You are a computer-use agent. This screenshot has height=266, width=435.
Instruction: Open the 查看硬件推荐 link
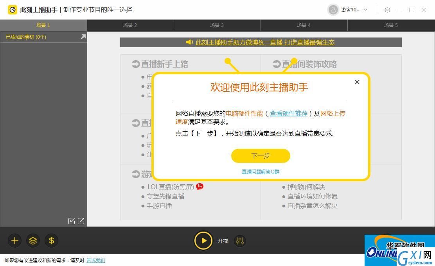pyautogui.click(x=289, y=113)
